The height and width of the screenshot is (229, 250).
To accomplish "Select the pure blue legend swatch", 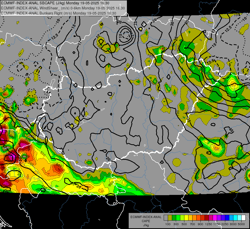I will [227, 218].
